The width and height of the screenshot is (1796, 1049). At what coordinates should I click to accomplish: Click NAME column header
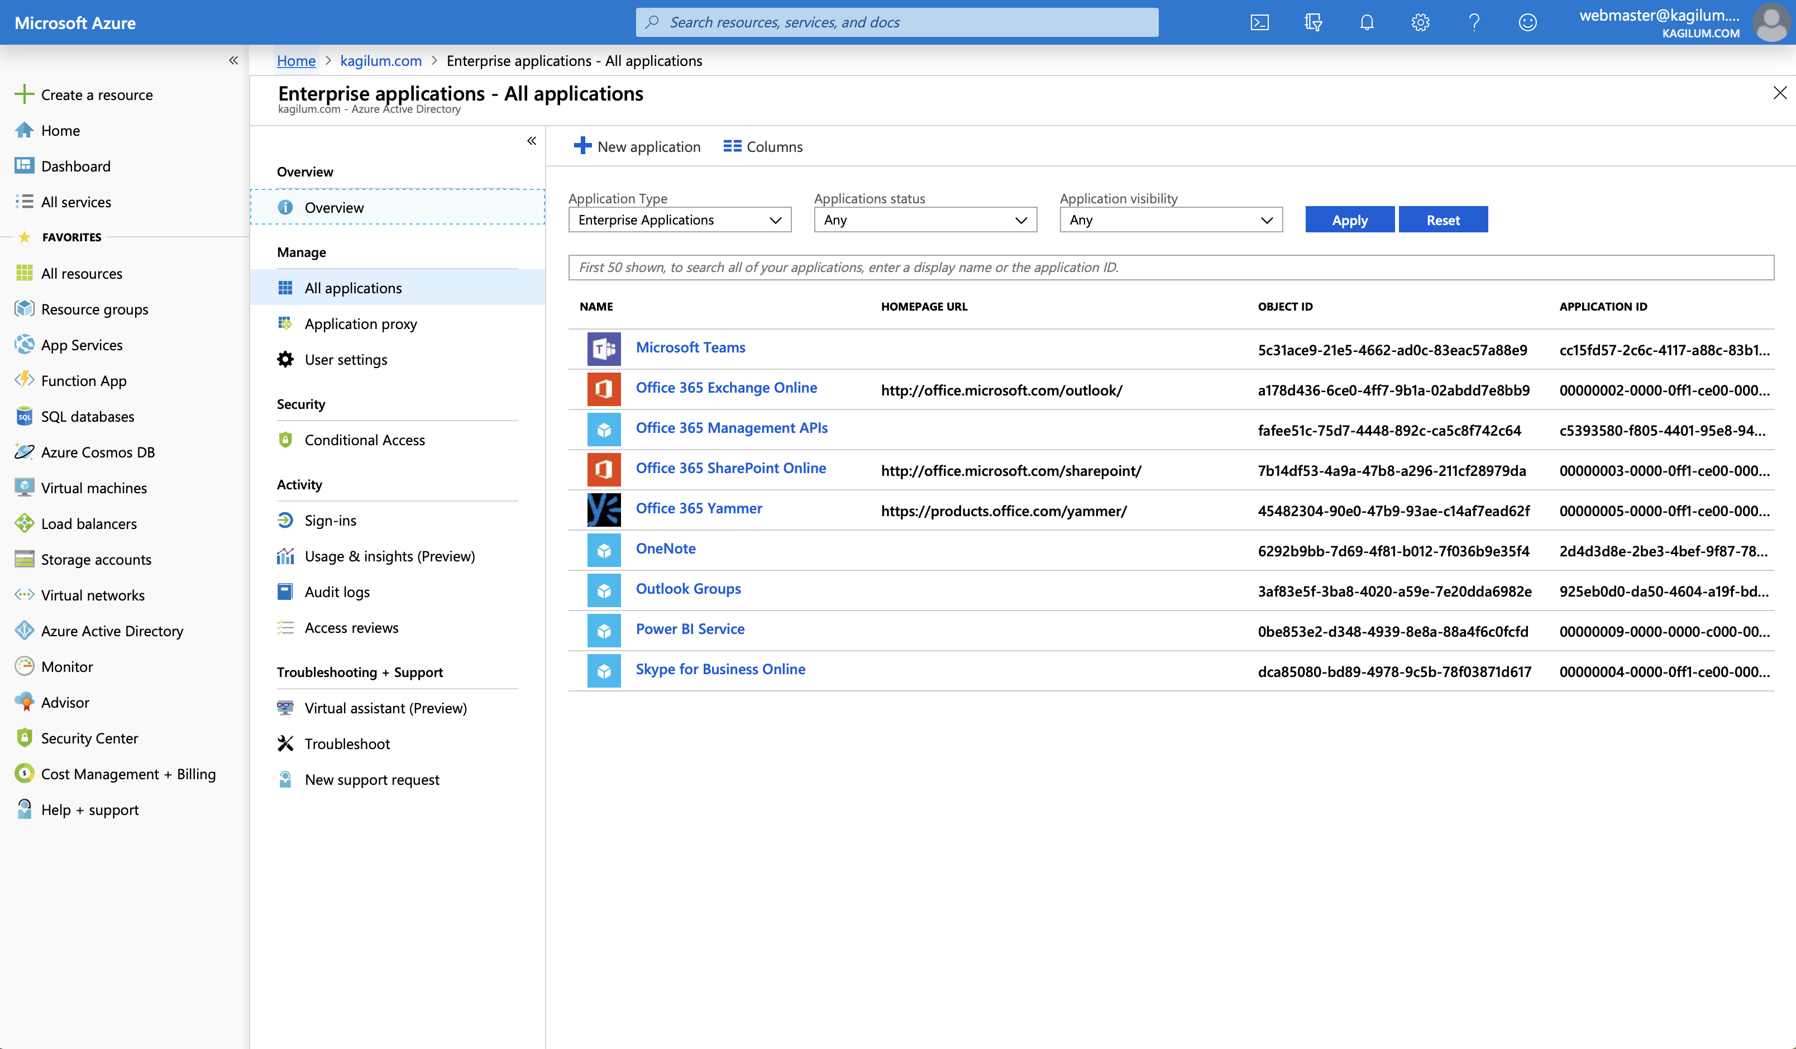point(596,307)
